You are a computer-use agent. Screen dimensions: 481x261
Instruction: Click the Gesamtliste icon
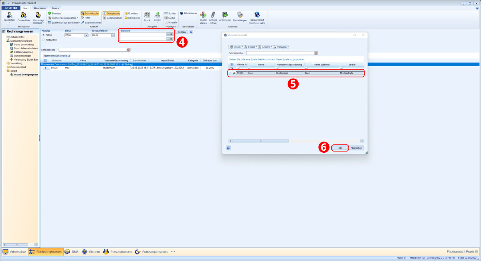click(x=23, y=15)
